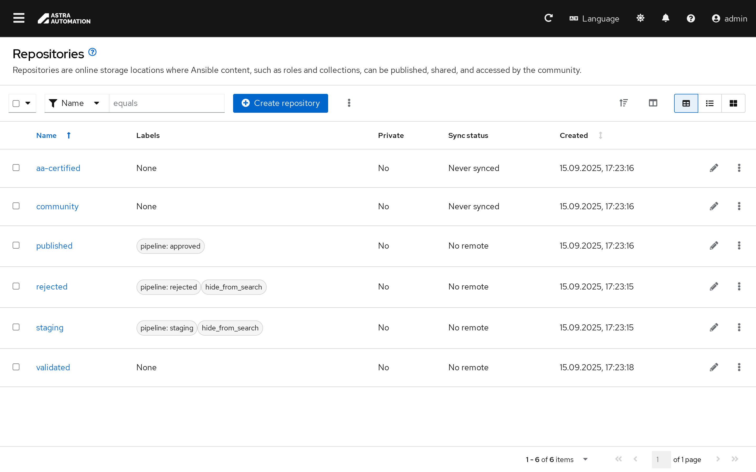756x472 pixels.
Task: Click the pencil edit icon for published
Action: coord(713,246)
